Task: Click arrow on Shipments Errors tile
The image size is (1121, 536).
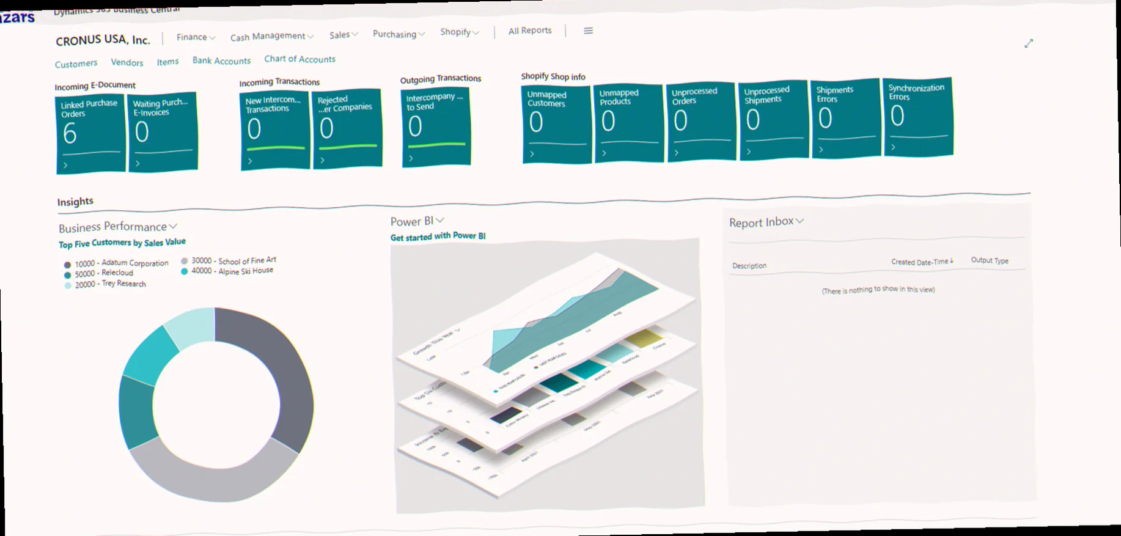Action: click(821, 149)
